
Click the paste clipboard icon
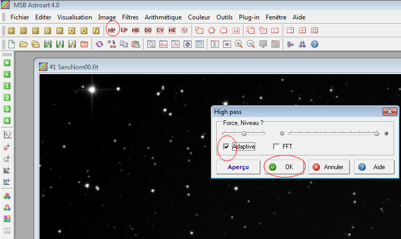tap(136, 44)
